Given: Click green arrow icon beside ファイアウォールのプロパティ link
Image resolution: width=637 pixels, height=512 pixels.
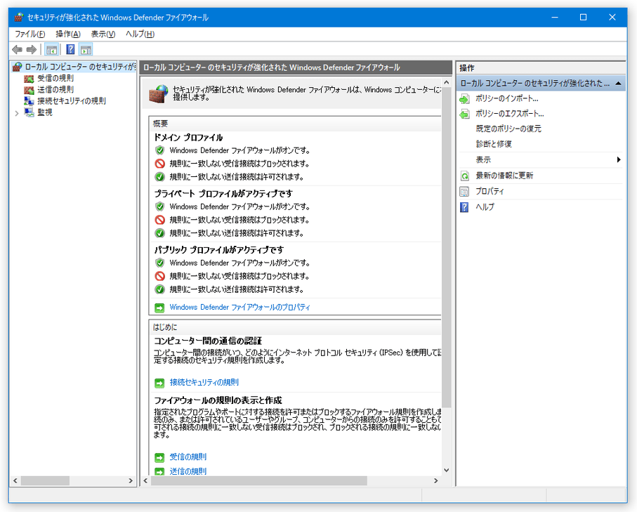Looking at the screenshot, I should (159, 308).
